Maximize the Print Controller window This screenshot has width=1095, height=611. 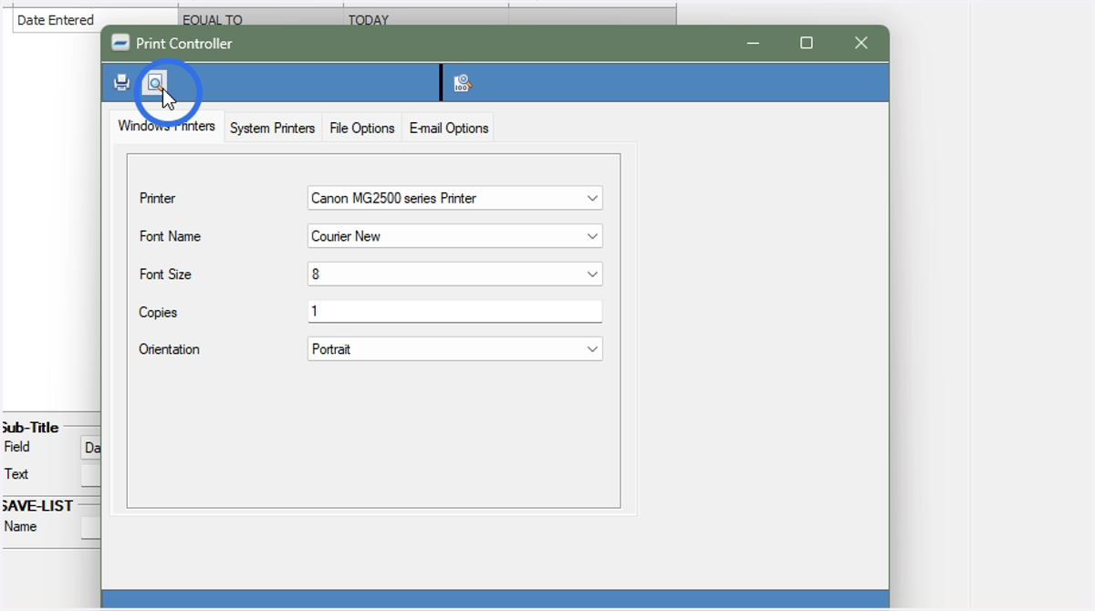point(807,43)
